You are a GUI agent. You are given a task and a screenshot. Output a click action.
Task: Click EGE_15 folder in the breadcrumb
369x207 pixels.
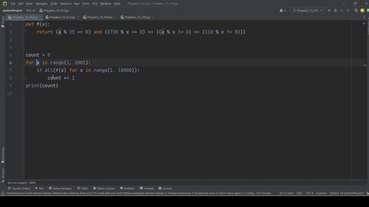[x=31, y=10]
